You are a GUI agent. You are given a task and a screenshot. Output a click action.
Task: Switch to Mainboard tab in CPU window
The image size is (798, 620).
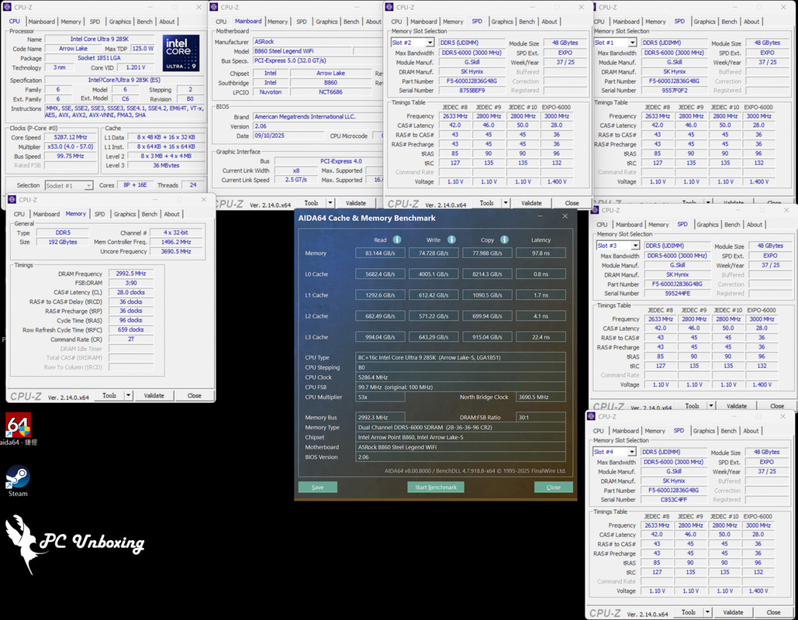point(41,22)
